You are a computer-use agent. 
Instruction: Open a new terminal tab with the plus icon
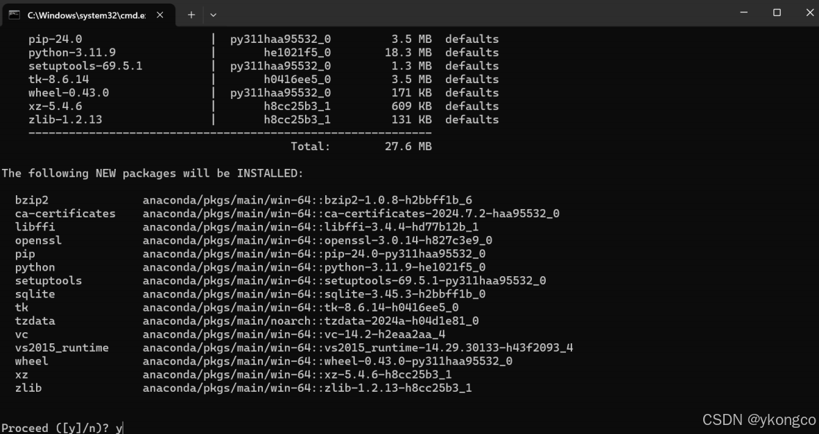point(191,14)
